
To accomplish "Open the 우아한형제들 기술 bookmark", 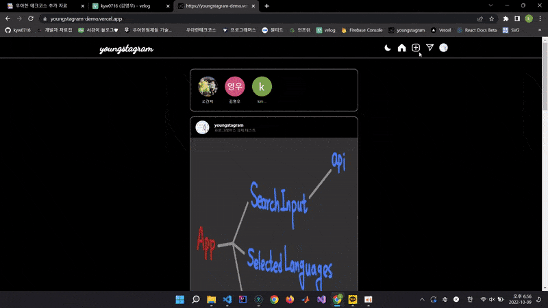I will (148, 30).
